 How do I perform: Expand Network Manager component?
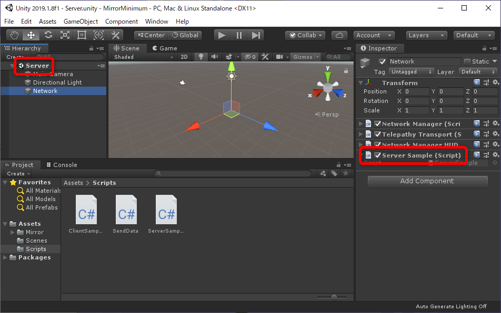[x=360, y=123]
